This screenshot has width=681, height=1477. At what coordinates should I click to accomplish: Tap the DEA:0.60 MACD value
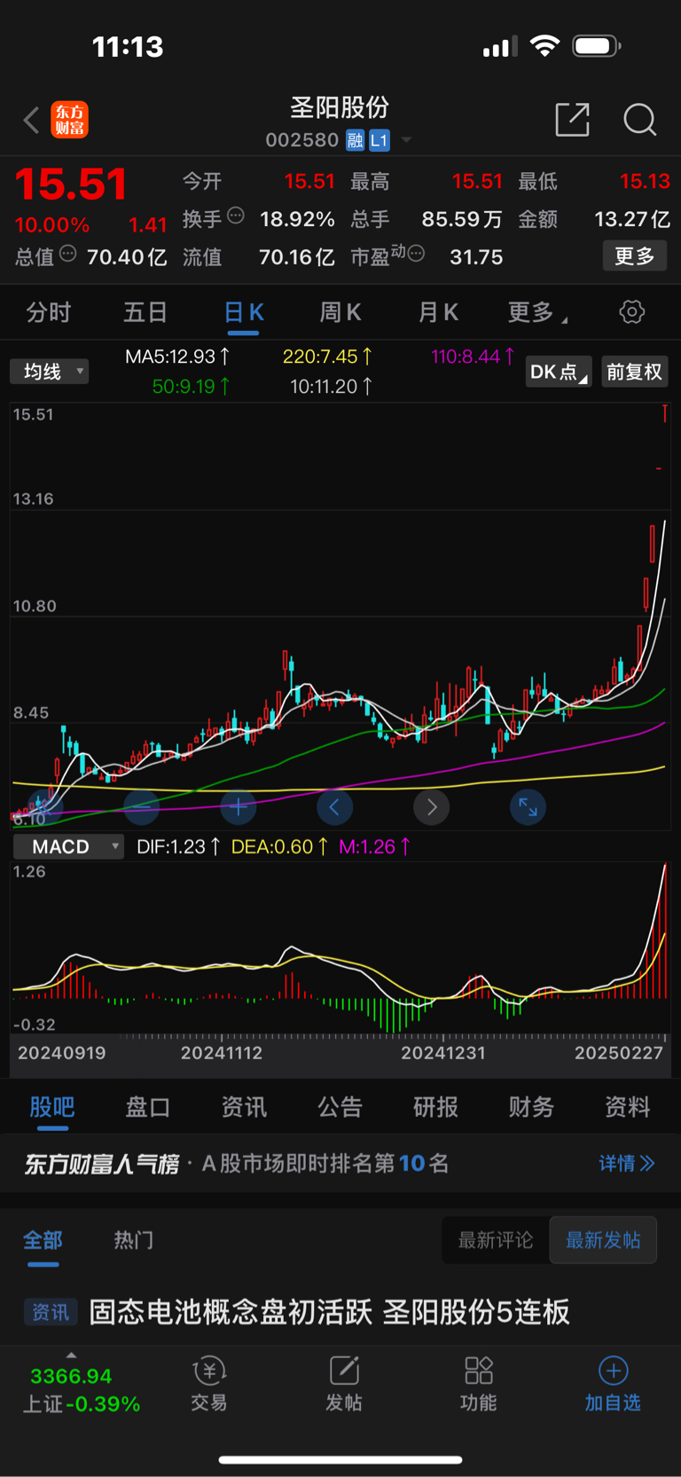tap(279, 847)
